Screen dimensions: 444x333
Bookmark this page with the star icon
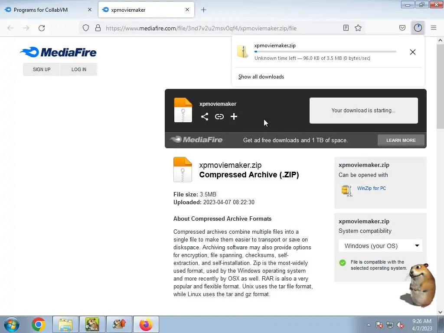(358, 28)
